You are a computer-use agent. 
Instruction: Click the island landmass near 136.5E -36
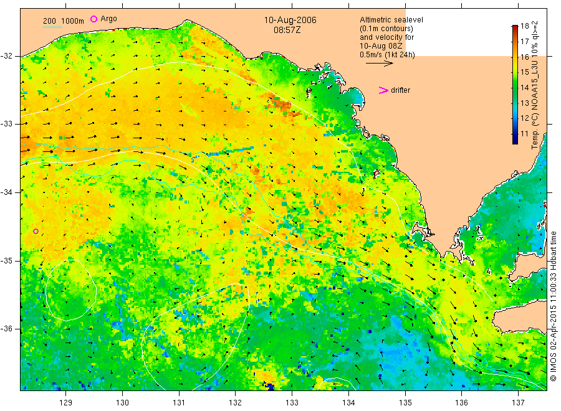click(520, 317)
